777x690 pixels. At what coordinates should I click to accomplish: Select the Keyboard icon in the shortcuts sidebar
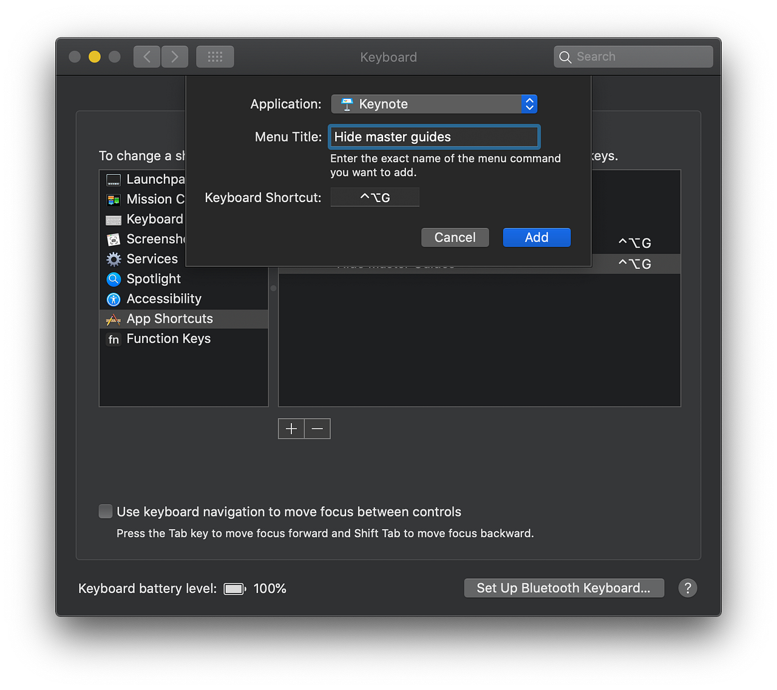coord(114,219)
